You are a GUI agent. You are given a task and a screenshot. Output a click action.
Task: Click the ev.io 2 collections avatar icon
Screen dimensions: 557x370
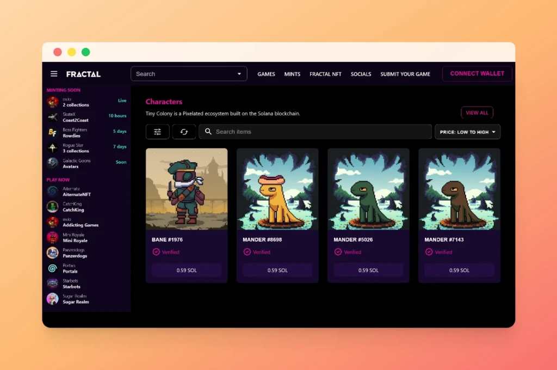[53, 102]
